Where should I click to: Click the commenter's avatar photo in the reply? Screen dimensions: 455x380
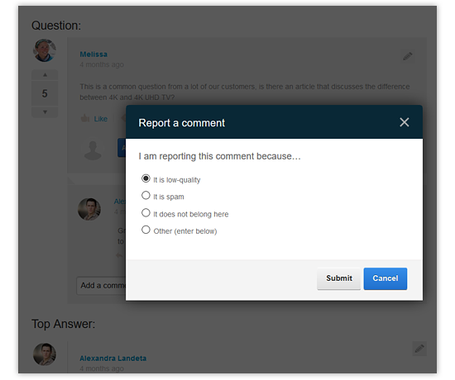pos(89,209)
